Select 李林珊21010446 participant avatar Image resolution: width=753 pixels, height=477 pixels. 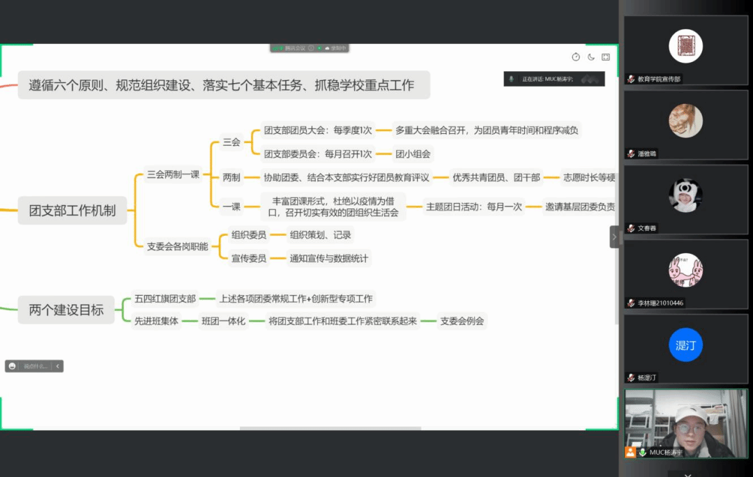point(685,270)
